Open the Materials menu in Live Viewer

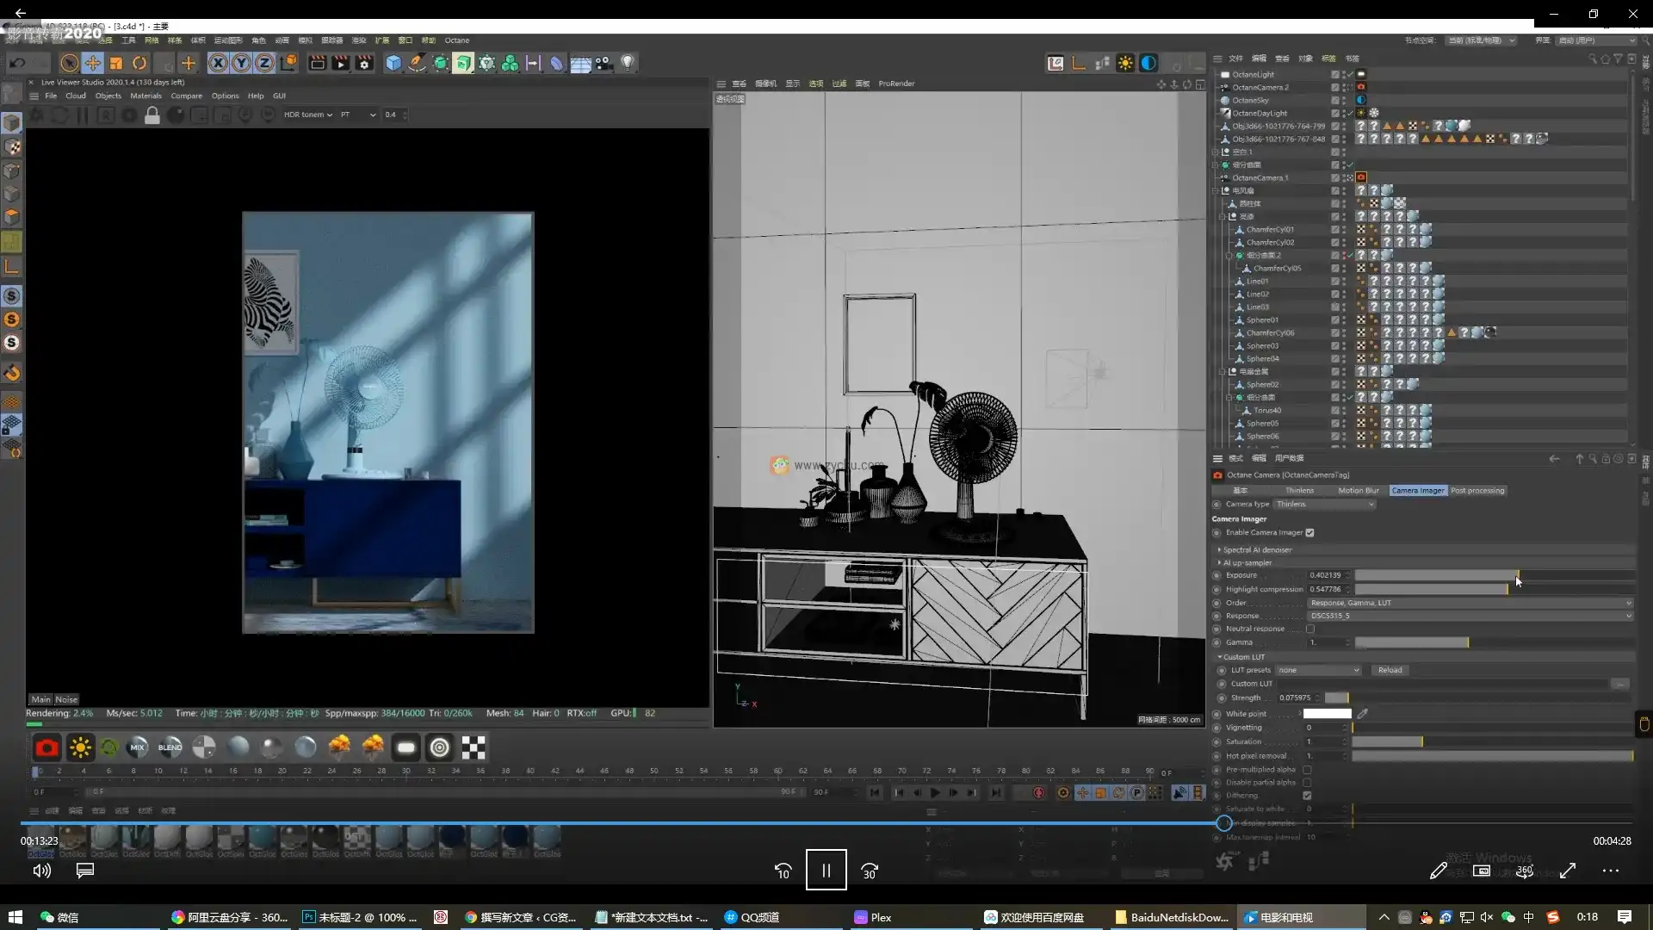[145, 96]
